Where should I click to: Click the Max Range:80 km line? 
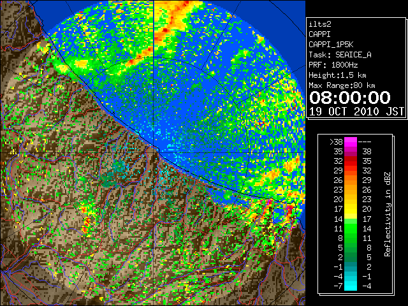pos(342,85)
